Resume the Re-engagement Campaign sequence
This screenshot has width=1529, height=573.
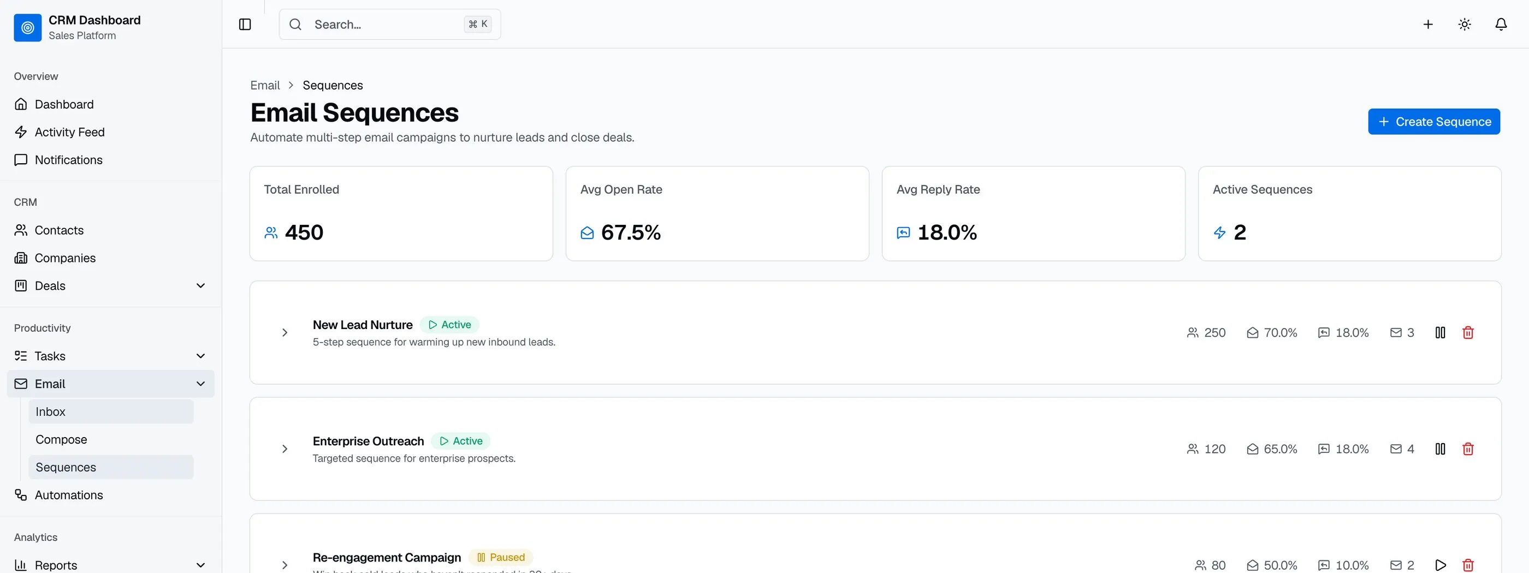(x=1440, y=565)
